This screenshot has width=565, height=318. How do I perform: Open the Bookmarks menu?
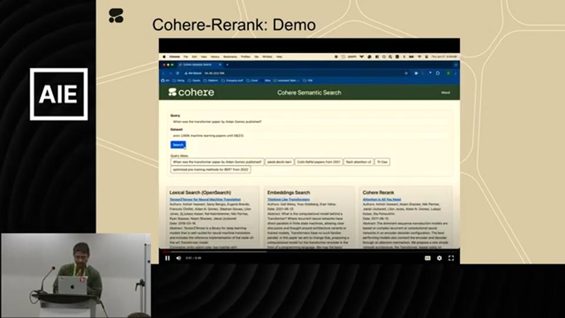tap(230, 57)
